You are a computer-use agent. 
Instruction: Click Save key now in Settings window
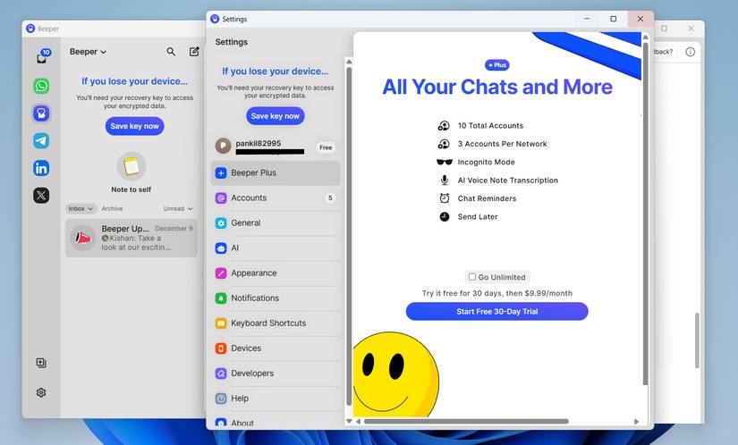click(x=276, y=116)
